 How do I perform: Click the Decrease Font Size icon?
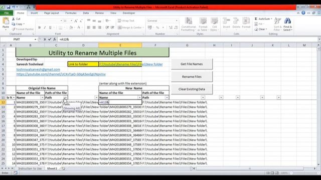pos(81,21)
